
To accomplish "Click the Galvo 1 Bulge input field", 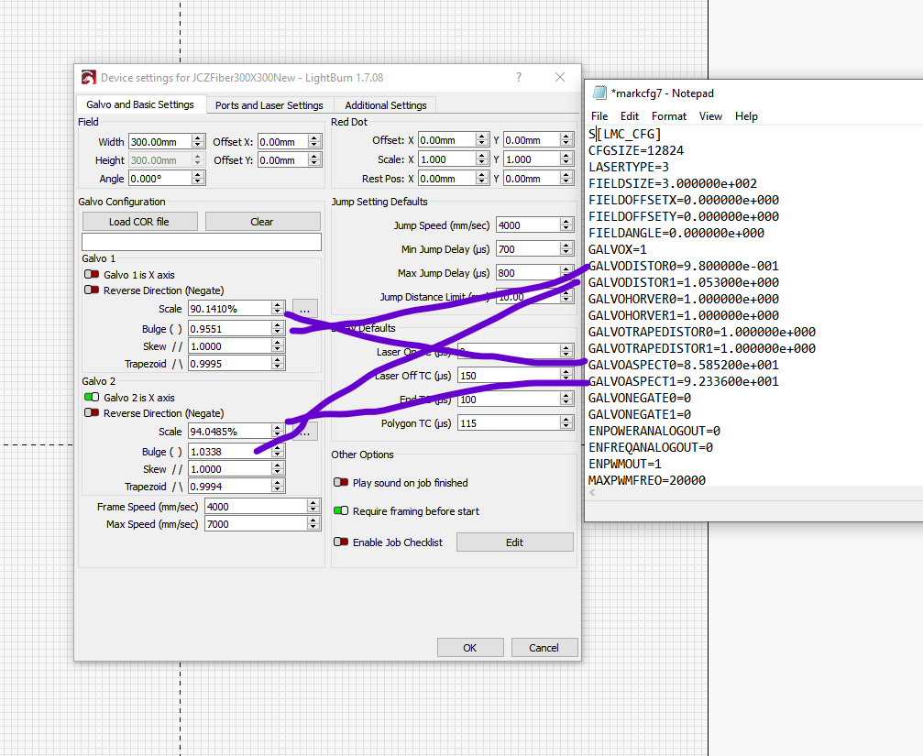I will coord(229,329).
